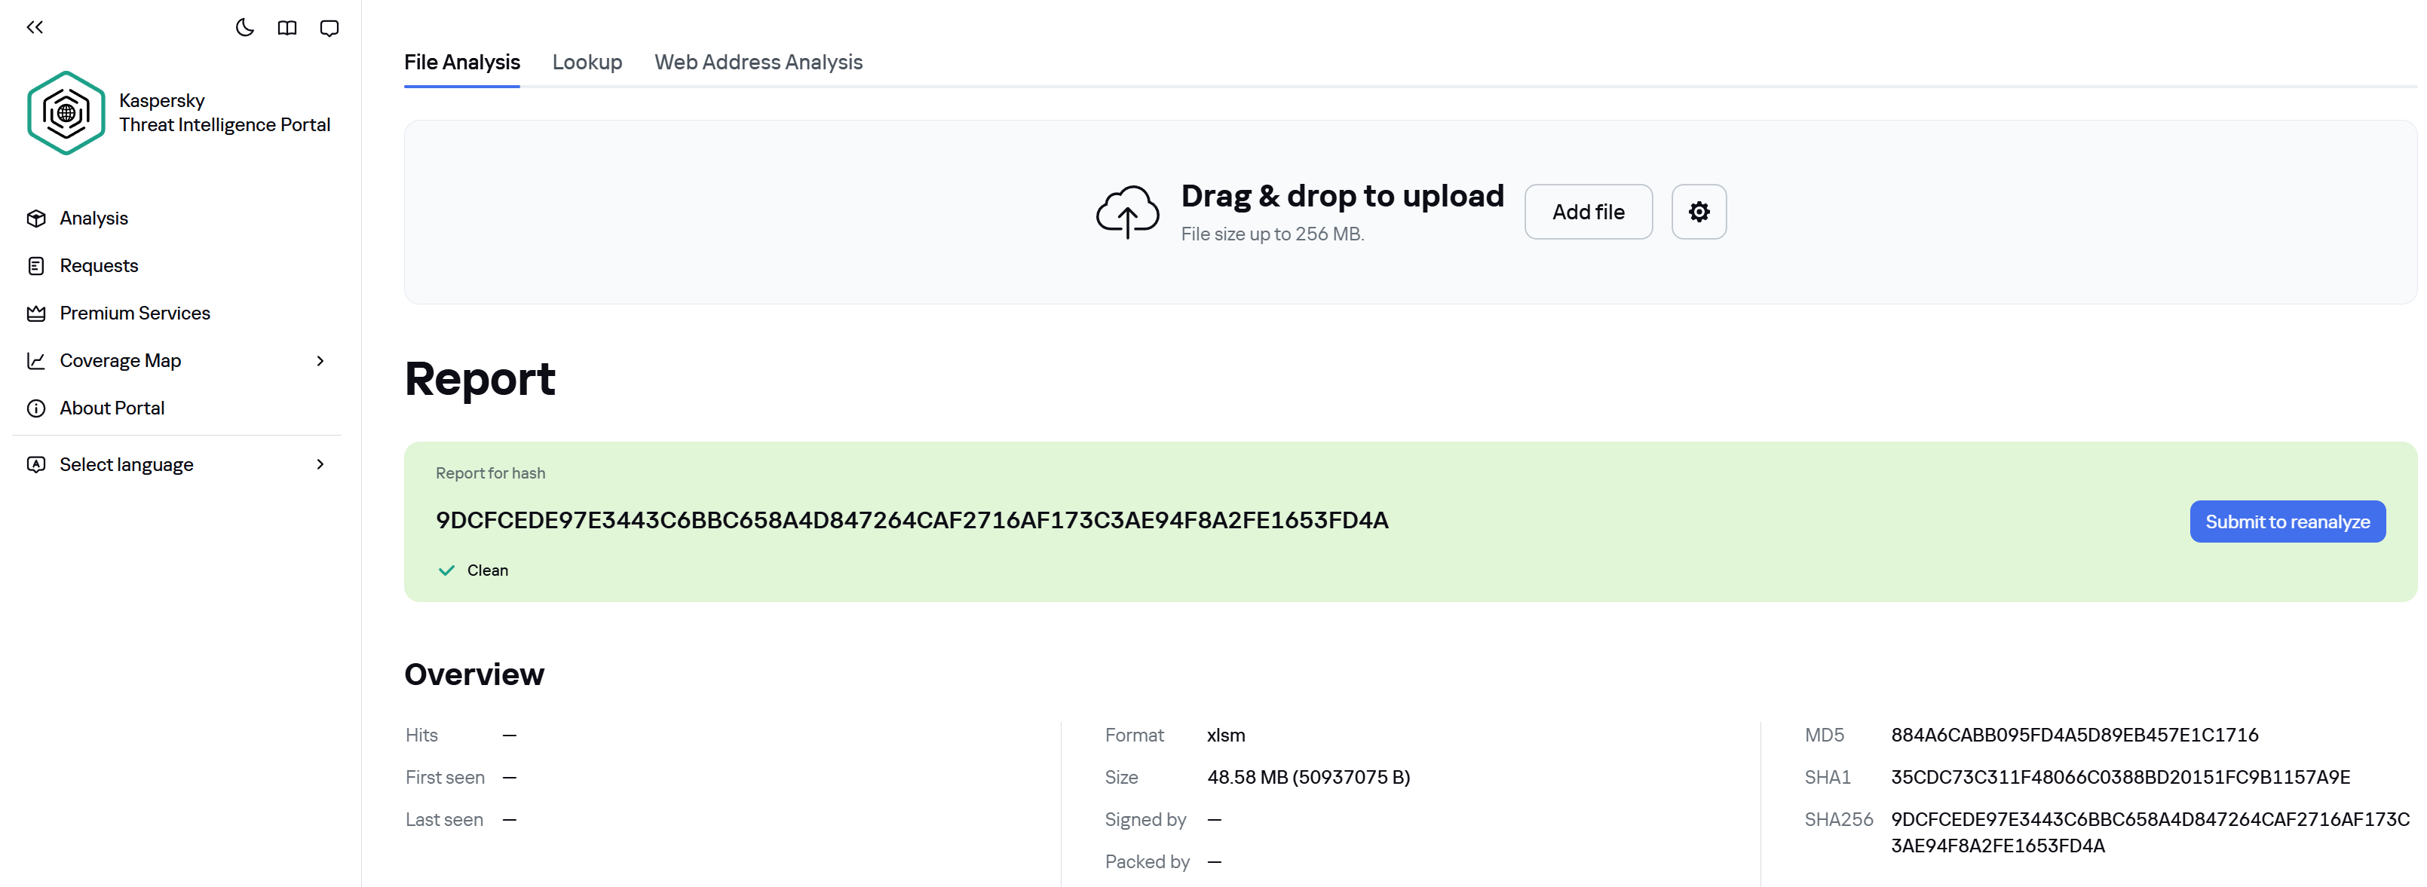The height and width of the screenshot is (887, 2427).
Task: Open the About Portal info icon
Action: click(35, 408)
